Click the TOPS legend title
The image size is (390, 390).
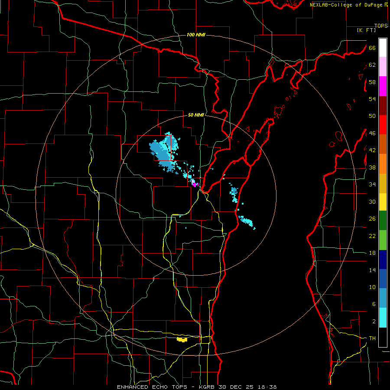click(381, 26)
